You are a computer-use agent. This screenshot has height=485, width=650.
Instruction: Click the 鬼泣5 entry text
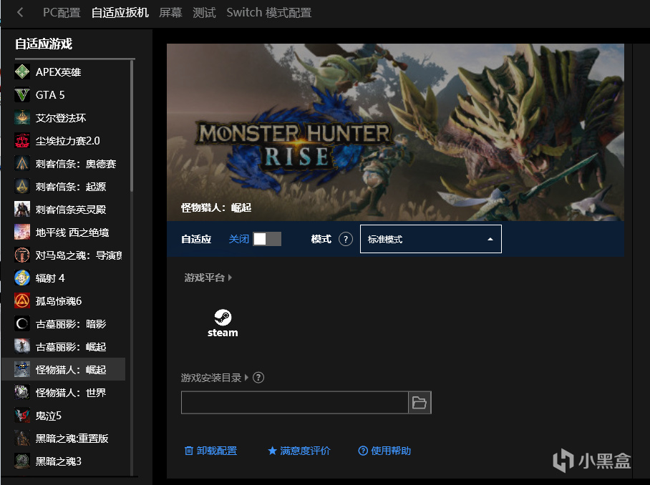tap(49, 416)
